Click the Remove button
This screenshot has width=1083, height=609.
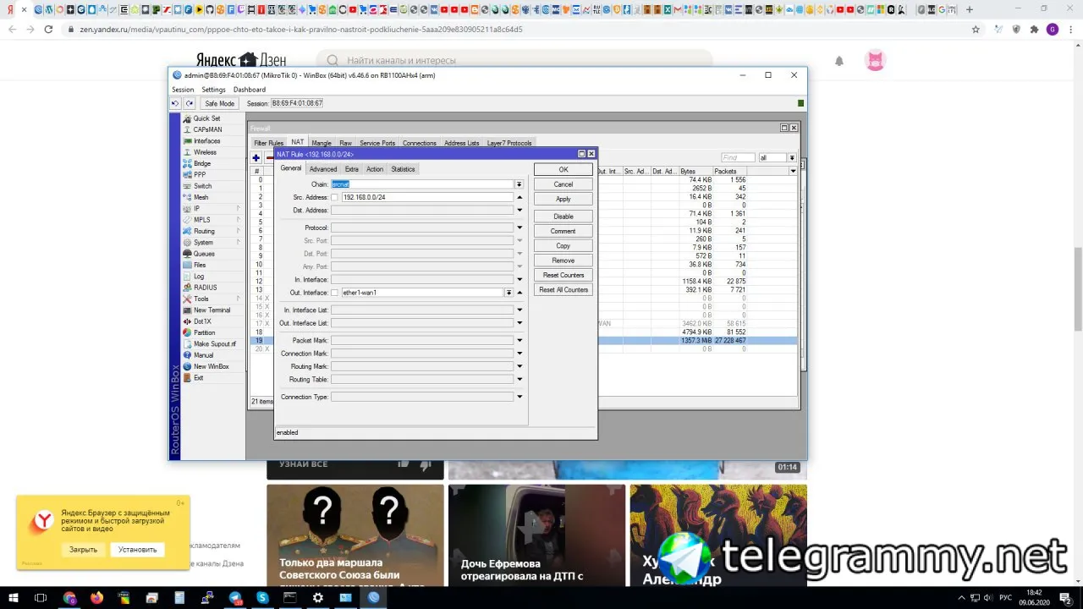[x=563, y=261]
